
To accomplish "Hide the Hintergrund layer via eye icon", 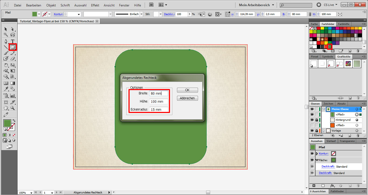I will coord(312,120).
